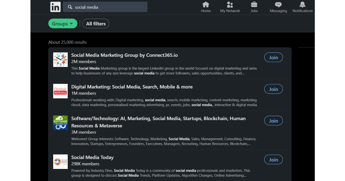Open All filters panel
This screenshot has height=181, width=345.
pyautogui.click(x=96, y=24)
